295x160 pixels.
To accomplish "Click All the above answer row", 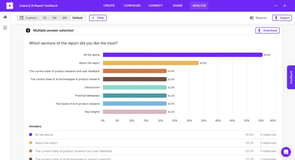I will [x=153, y=135].
